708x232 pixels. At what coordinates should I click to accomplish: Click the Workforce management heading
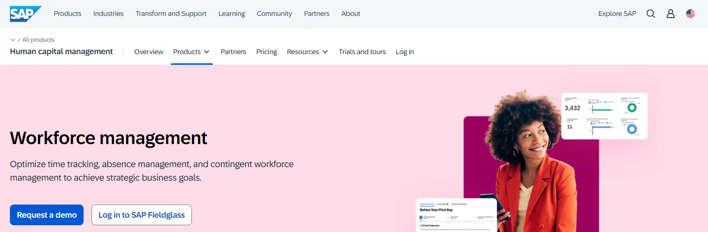click(x=108, y=138)
